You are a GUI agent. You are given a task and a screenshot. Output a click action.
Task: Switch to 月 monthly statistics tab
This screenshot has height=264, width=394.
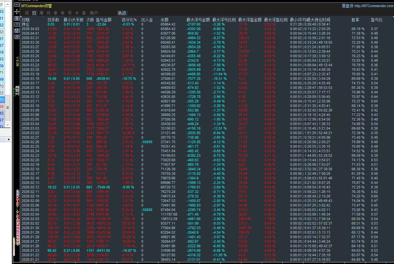(48, 13)
